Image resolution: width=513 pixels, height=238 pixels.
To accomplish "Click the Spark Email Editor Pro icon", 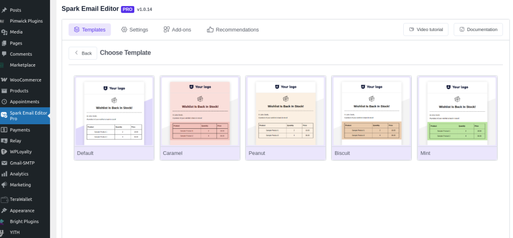I will click(4, 115).
